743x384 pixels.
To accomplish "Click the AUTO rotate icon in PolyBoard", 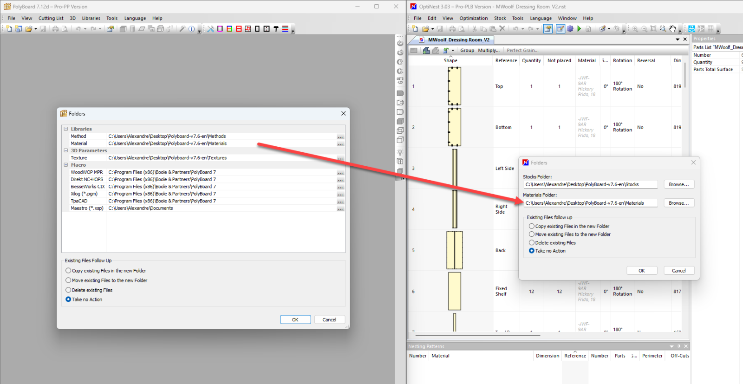I will click(400, 81).
